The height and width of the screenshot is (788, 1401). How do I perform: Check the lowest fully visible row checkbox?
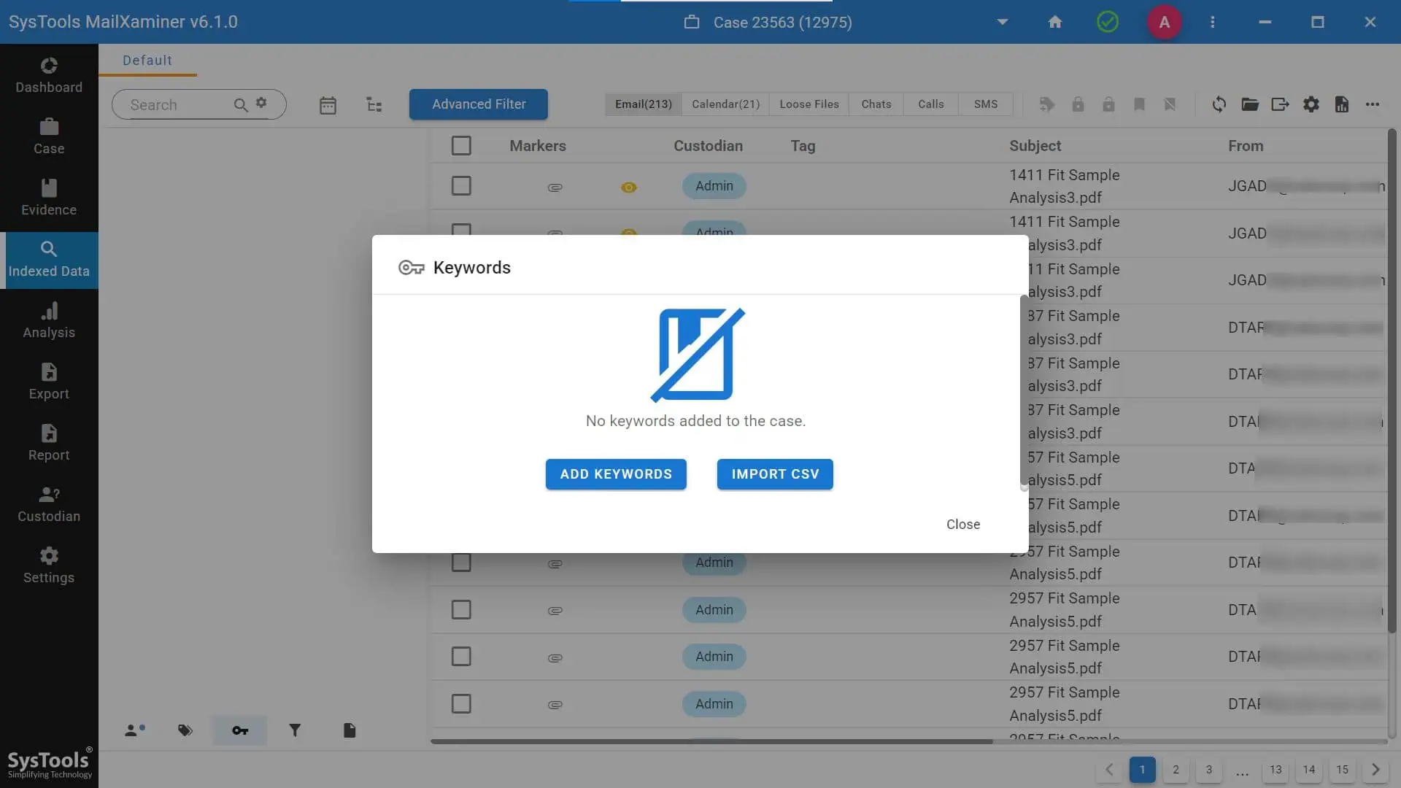tap(461, 704)
